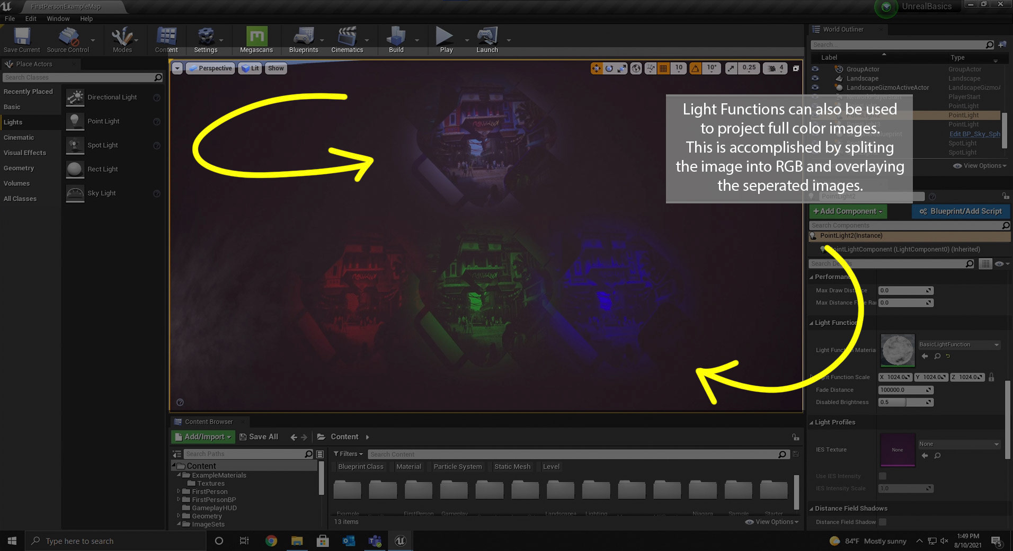
Task: Click the Light Function Material thumbnail
Action: click(897, 350)
